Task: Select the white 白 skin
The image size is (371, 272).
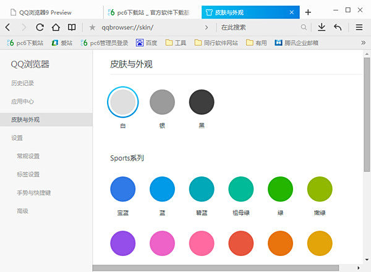Action: tap(123, 102)
